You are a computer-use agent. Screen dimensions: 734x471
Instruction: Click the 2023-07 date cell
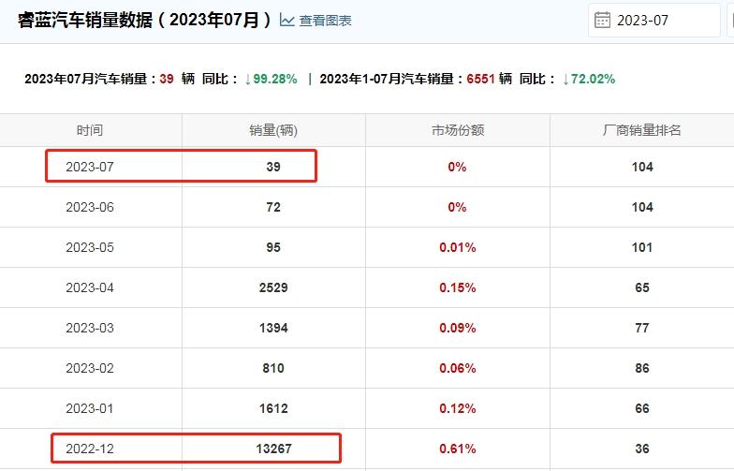[90, 167]
